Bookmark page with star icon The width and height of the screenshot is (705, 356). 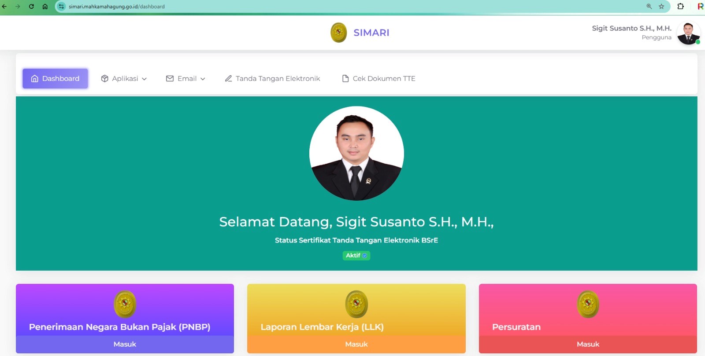click(661, 7)
